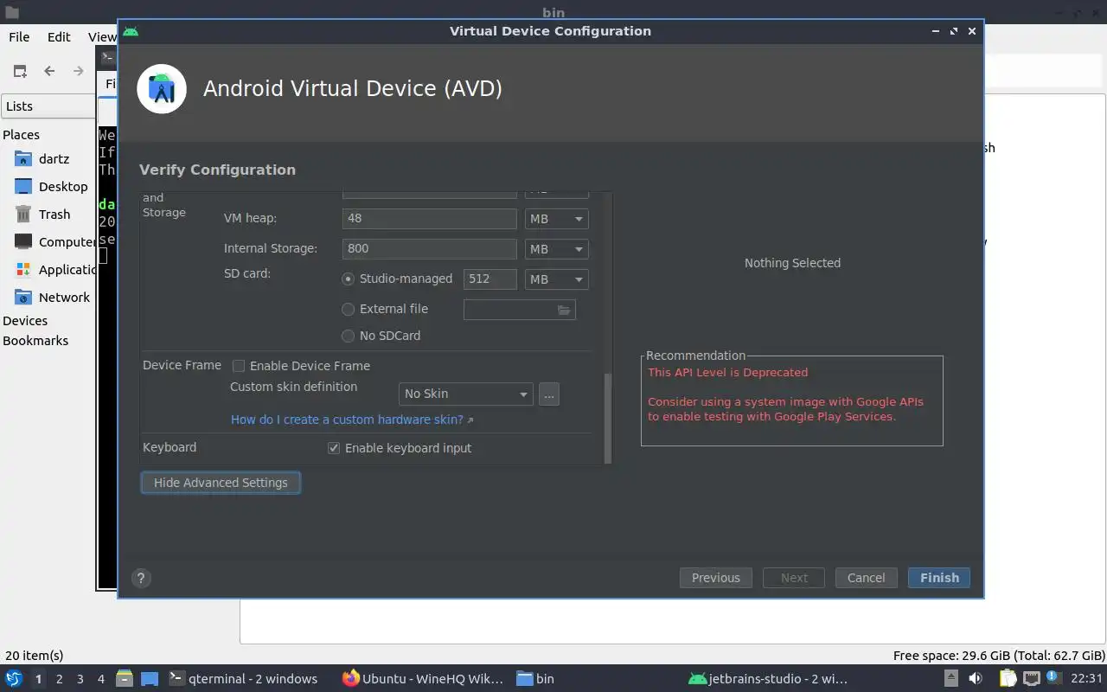Image resolution: width=1107 pixels, height=692 pixels.
Task: Open the Custom skin definition dropdown
Action: click(466, 394)
